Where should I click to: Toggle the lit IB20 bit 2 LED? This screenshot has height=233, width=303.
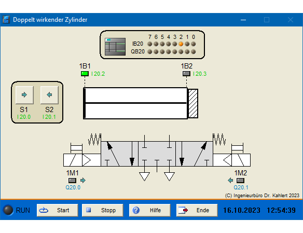pyautogui.click(x=181, y=44)
